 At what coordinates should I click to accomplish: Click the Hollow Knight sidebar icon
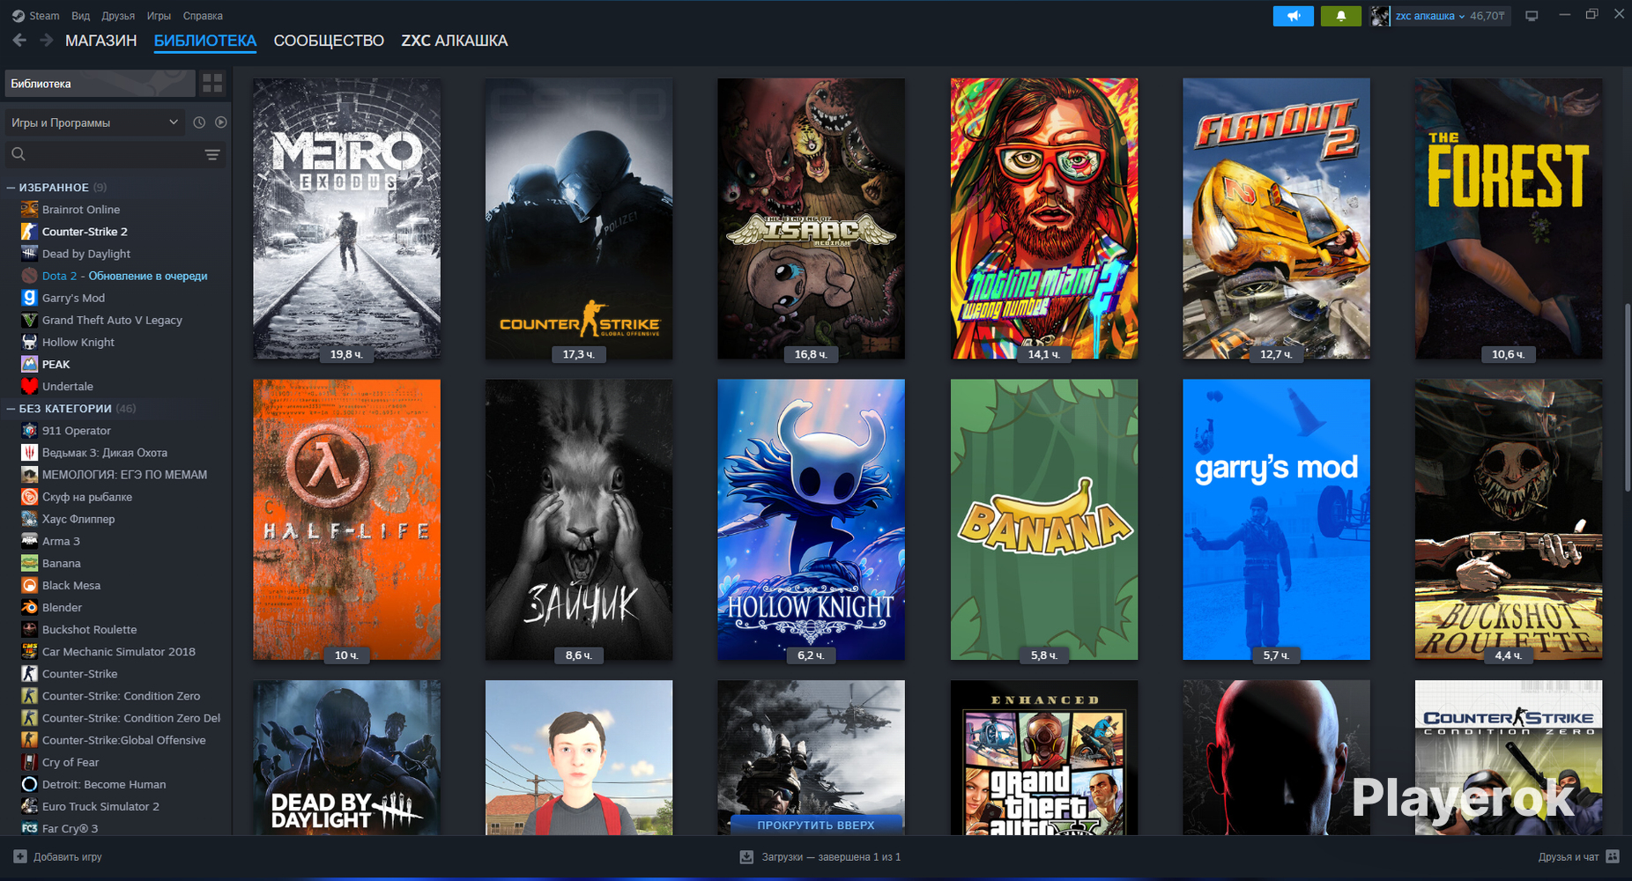pos(29,342)
